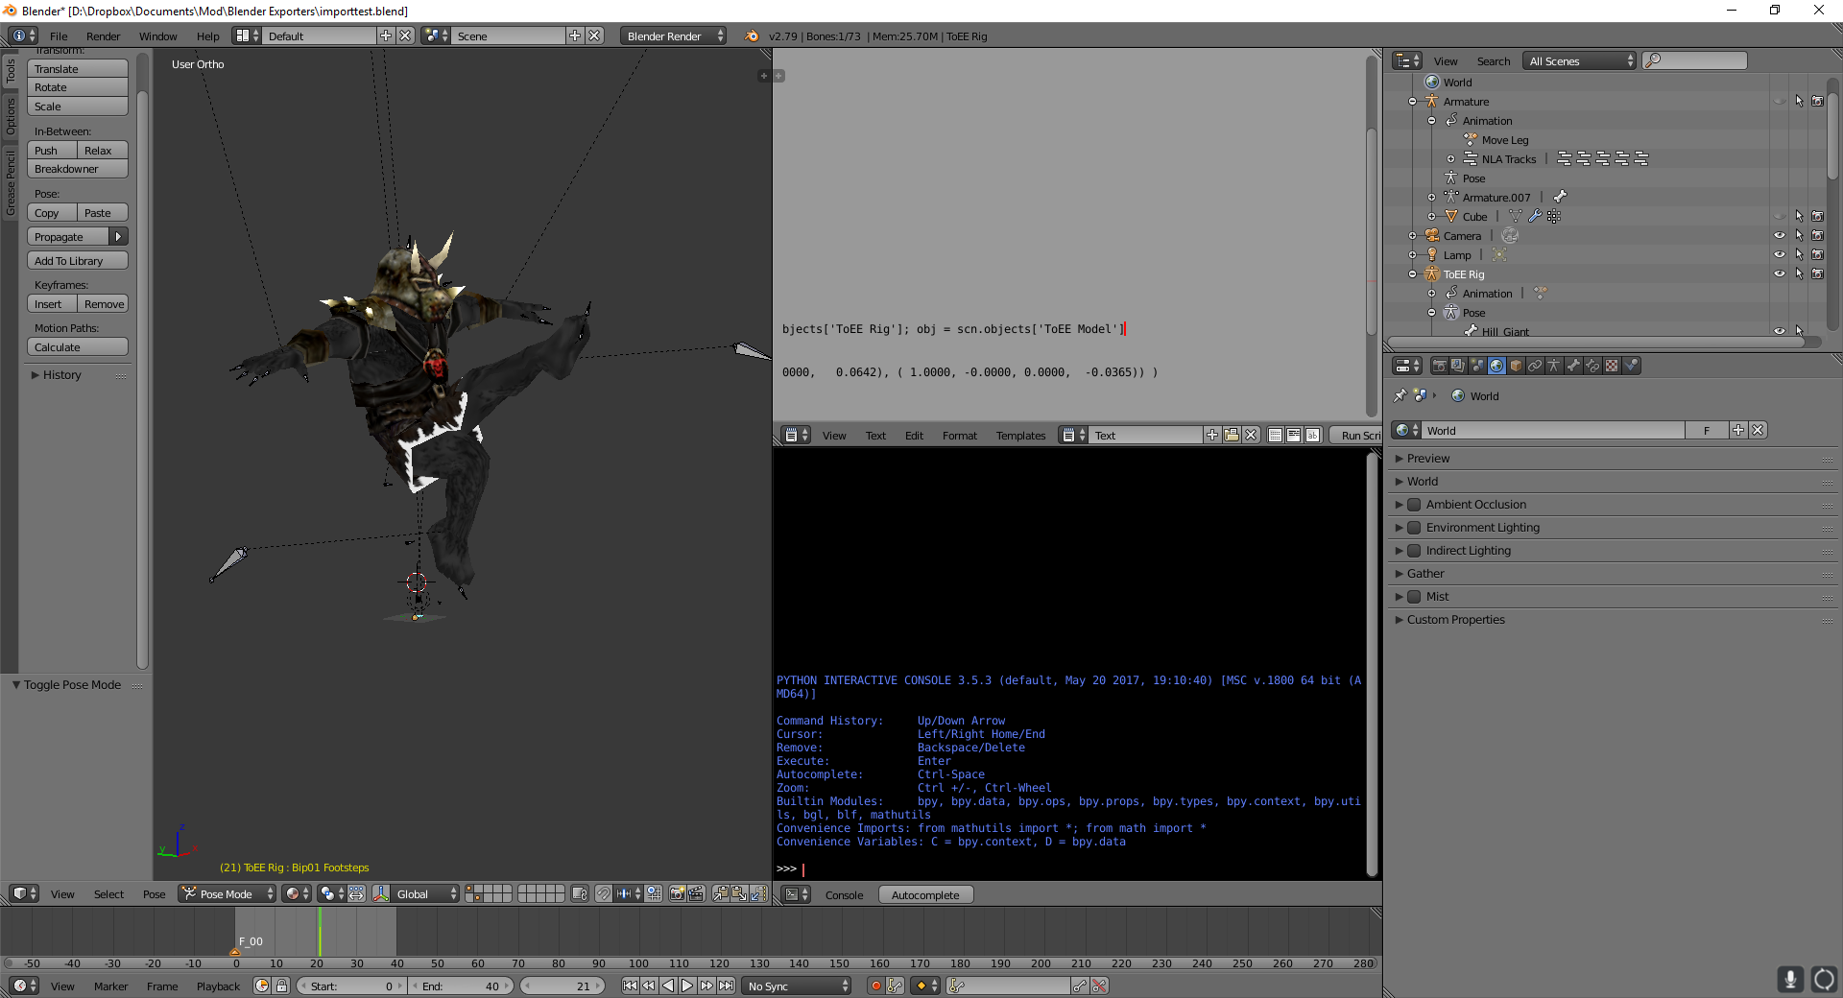Image resolution: width=1843 pixels, height=998 pixels.
Task: Click the current frame 21 field
Action: (x=562, y=986)
